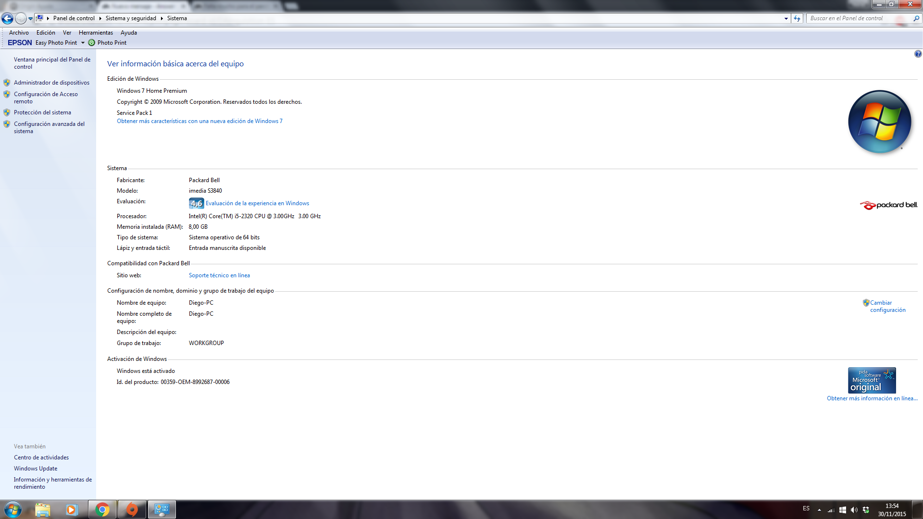
Task: Click the WORKGROUP value
Action: tap(206, 343)
